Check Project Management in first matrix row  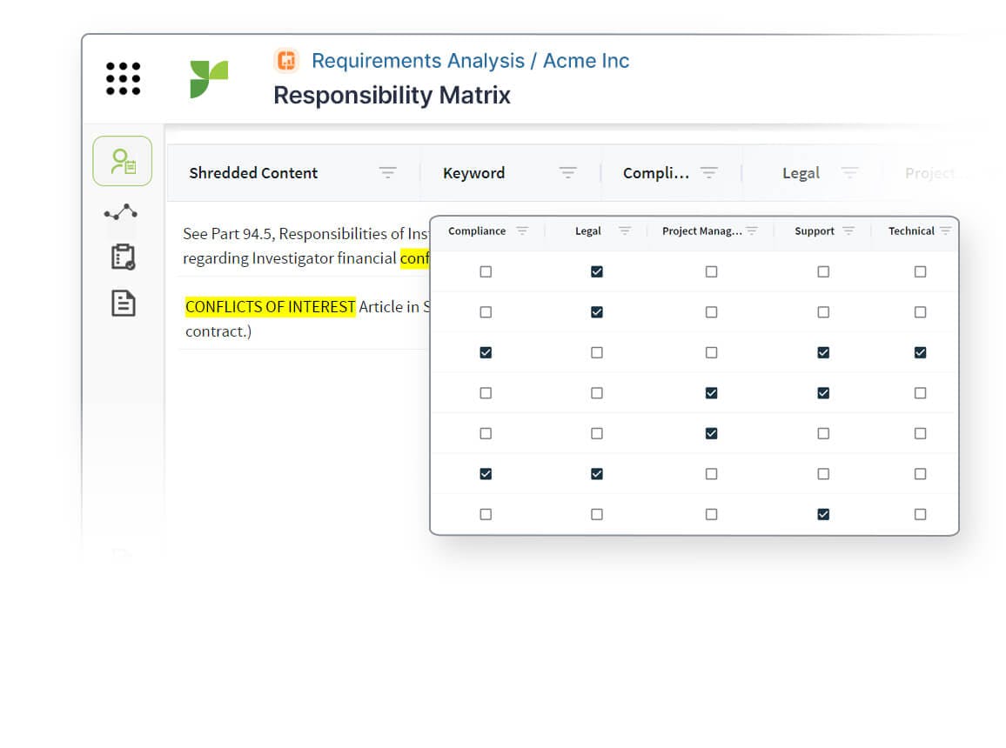click(711, 271)
